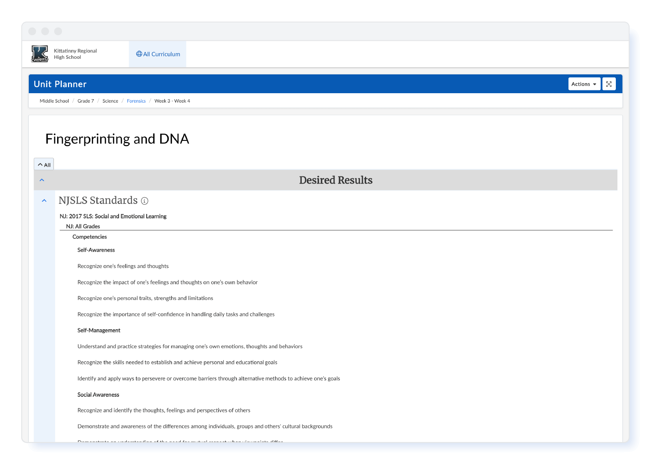Open the NJSLS Standards info icon

pos(145,201)
